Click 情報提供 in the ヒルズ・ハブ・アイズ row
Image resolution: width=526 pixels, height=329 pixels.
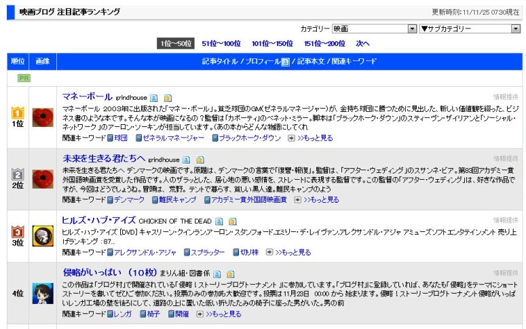pyautogui.click(x=506, y=220)
